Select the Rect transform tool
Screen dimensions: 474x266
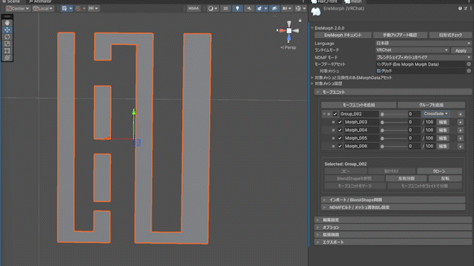[x=7, y=50]
